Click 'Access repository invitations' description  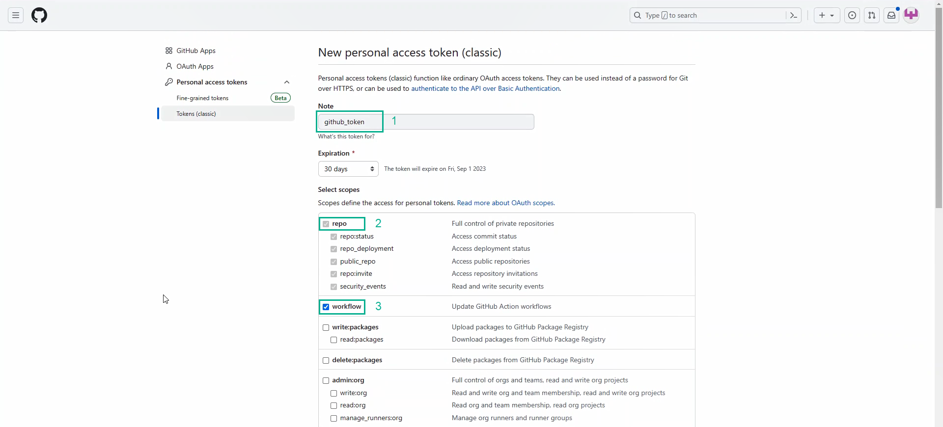(495, 273)
